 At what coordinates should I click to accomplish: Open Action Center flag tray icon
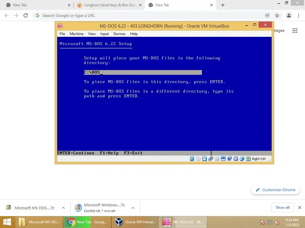click(x=263, y=222)
